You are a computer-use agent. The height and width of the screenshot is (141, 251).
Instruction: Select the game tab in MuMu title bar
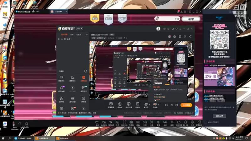tap(59, 12)
